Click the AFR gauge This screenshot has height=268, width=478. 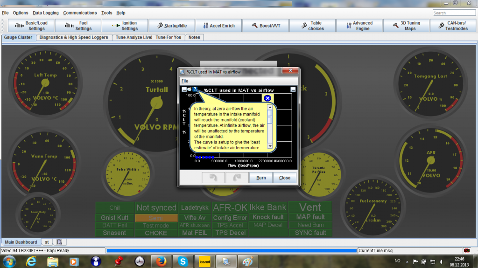click(x=431, y=160)
